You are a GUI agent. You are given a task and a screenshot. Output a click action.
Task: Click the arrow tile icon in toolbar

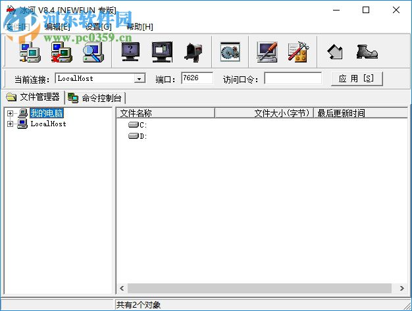coord(335,52)
